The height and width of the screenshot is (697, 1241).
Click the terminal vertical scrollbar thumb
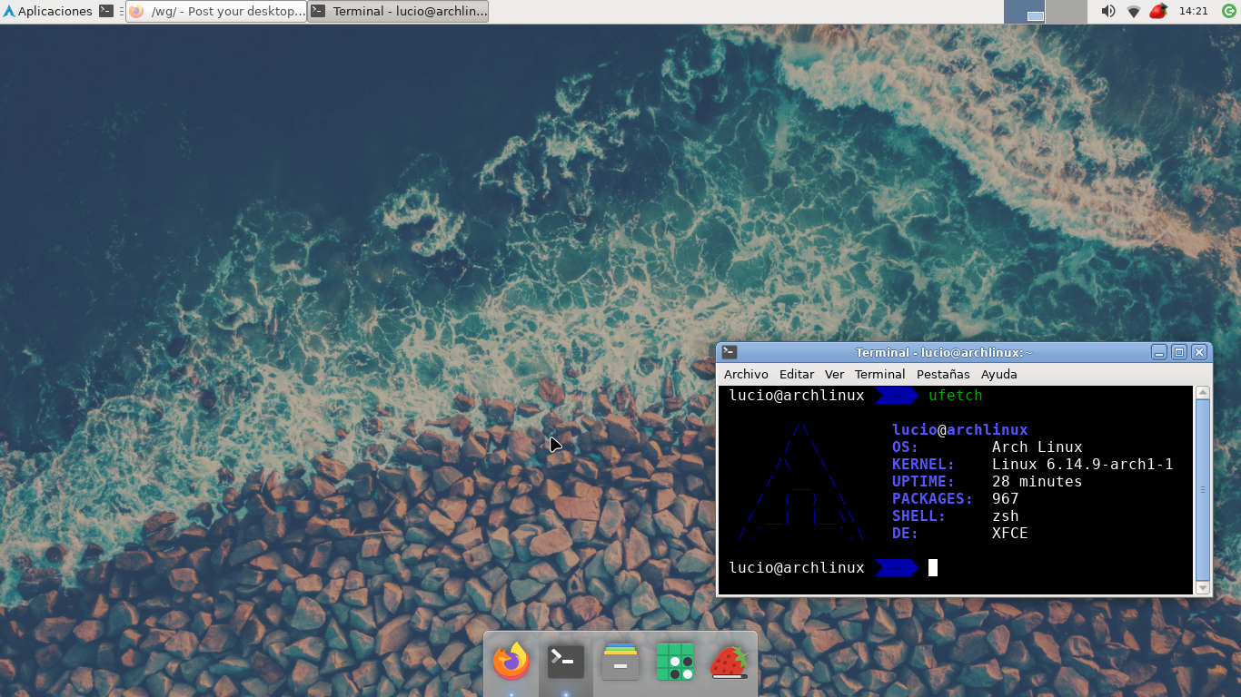(1203, 490)
